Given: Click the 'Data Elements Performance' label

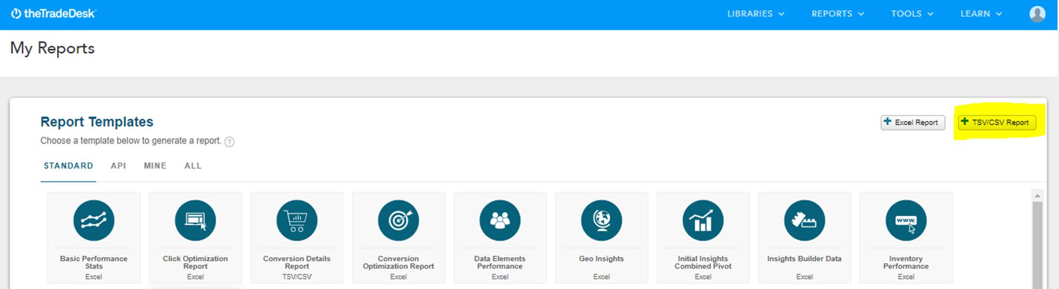Looking at the screenshot, I should [x=500, y=262].
